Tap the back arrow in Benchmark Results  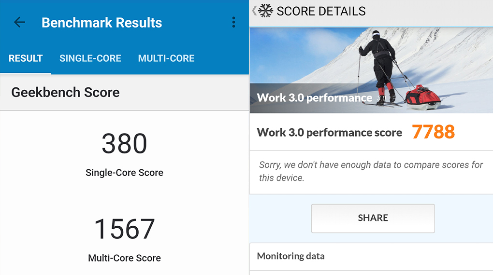pos(19,22)
